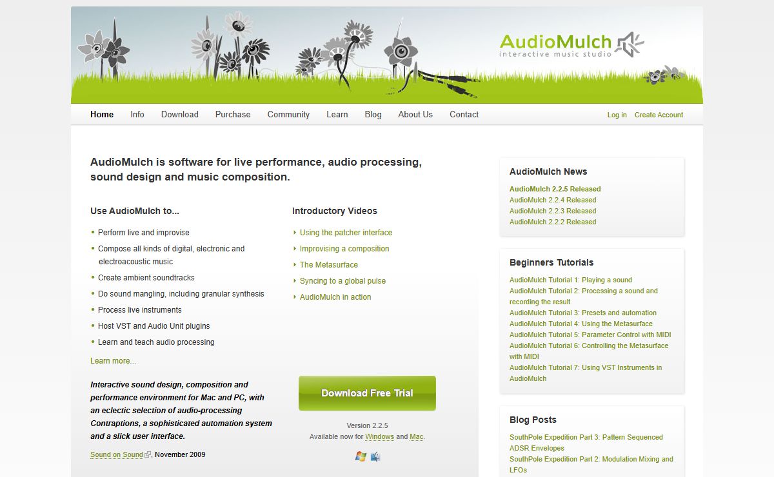Click the Log in link
774x477 pixels.
tap(617, 115)
